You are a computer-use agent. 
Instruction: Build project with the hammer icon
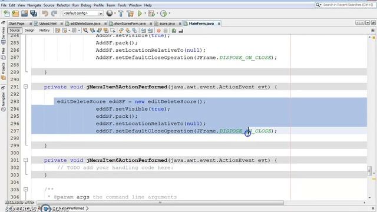coord(121,14)
